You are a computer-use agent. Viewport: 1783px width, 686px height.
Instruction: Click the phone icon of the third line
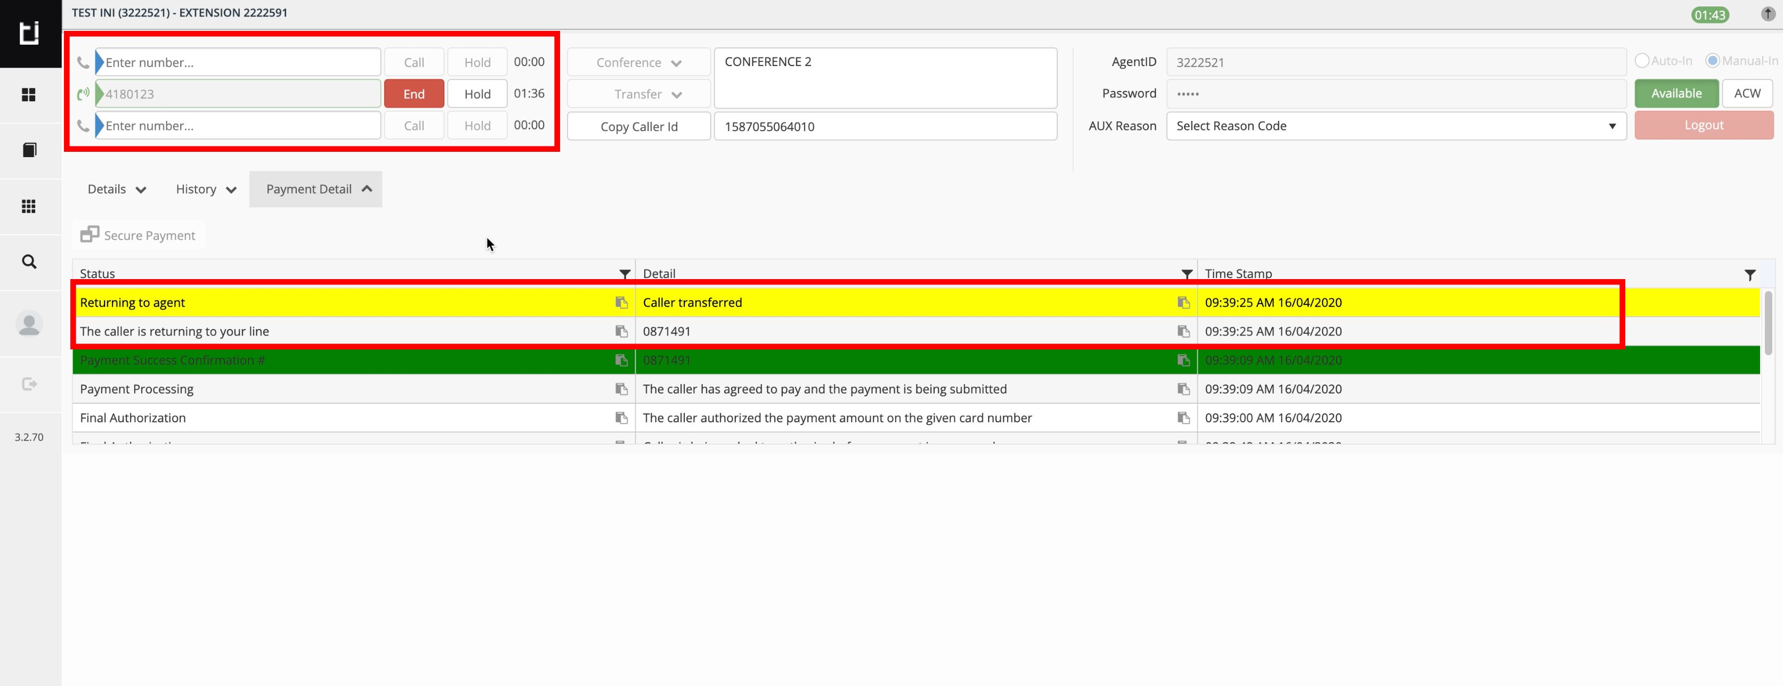pyautogui.click(x=83, y=126)
